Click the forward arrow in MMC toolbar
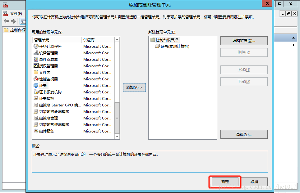The height and width of the screenshot is (193, 300). coord(13,21)
